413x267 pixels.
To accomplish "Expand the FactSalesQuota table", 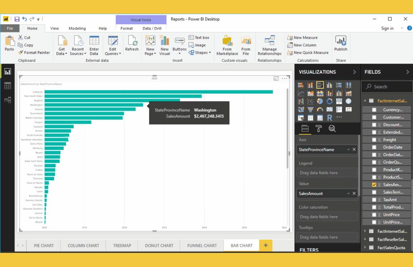I will point(365,248).
